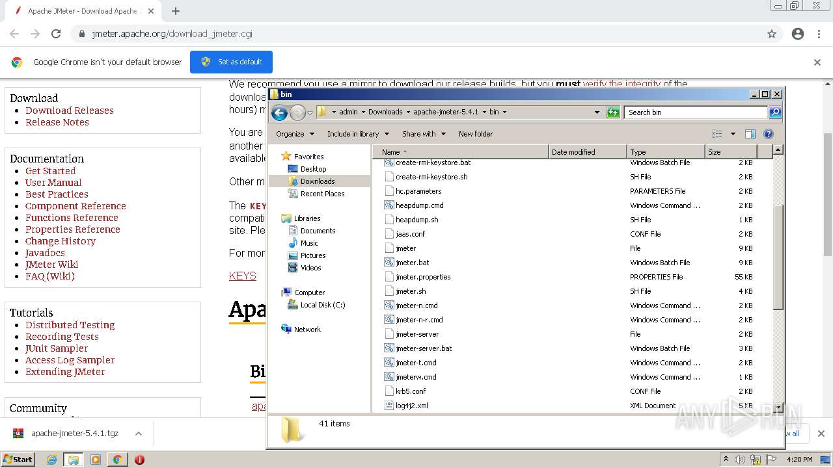
Task: Click red stop icon on taskbar
Action: tap(139, 460)
